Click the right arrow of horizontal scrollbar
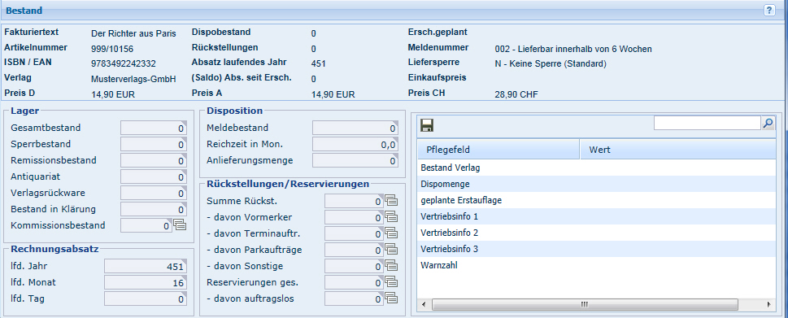The image size is (788, 318). click(770, 304)
